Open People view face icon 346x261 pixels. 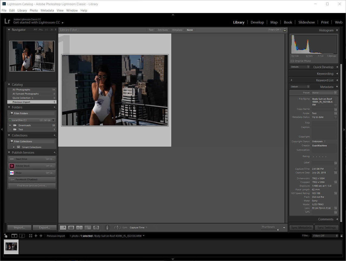coord(96,228)
